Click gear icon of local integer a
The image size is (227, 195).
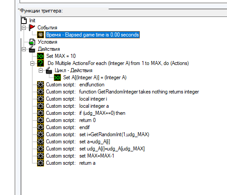tap(41, 106)
